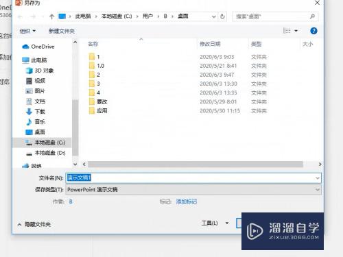Sort by 名称 column header
This screenshot has width=343, height=257.
click(x=93, y=44)
